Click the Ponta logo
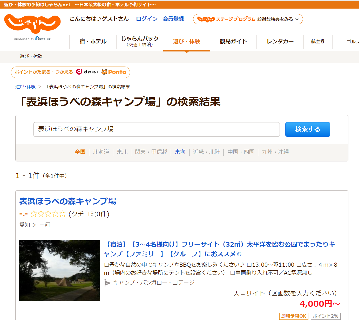359x320 pixels. coord(114,72)
